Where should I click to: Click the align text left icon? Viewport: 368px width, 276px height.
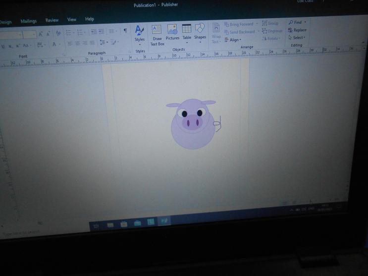click(70, 44)
